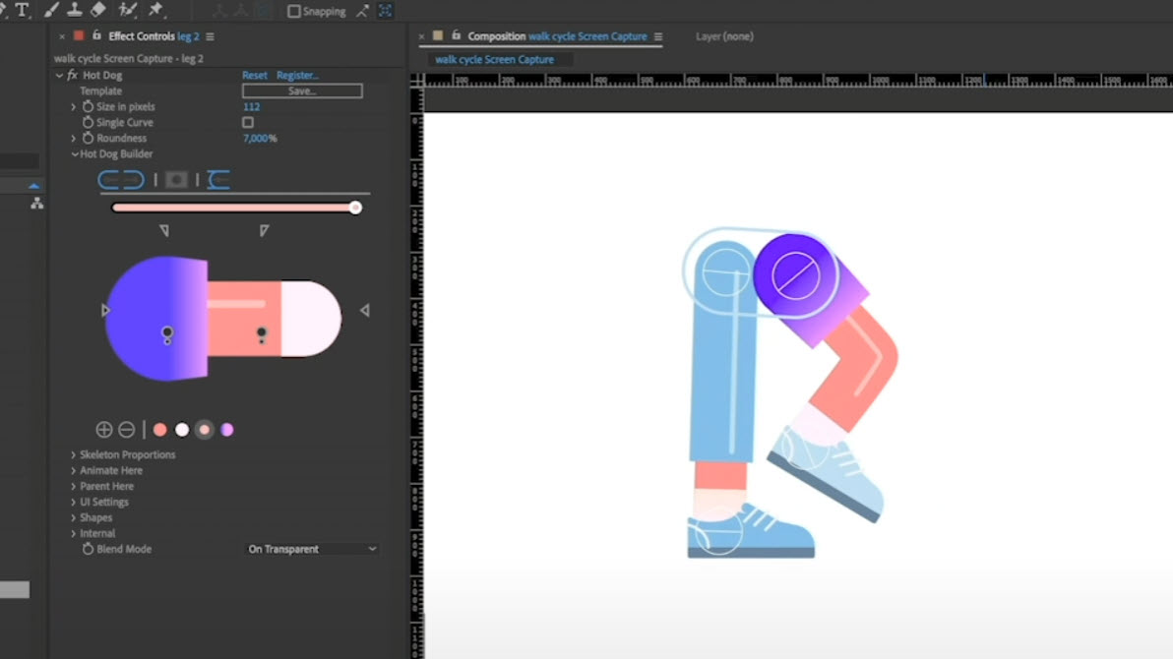Collapse the Hot Dog Builder group

[75, 154]
